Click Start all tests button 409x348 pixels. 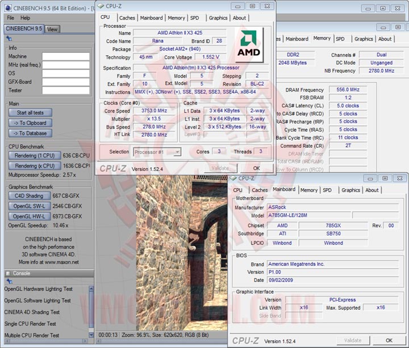point(30,113)
